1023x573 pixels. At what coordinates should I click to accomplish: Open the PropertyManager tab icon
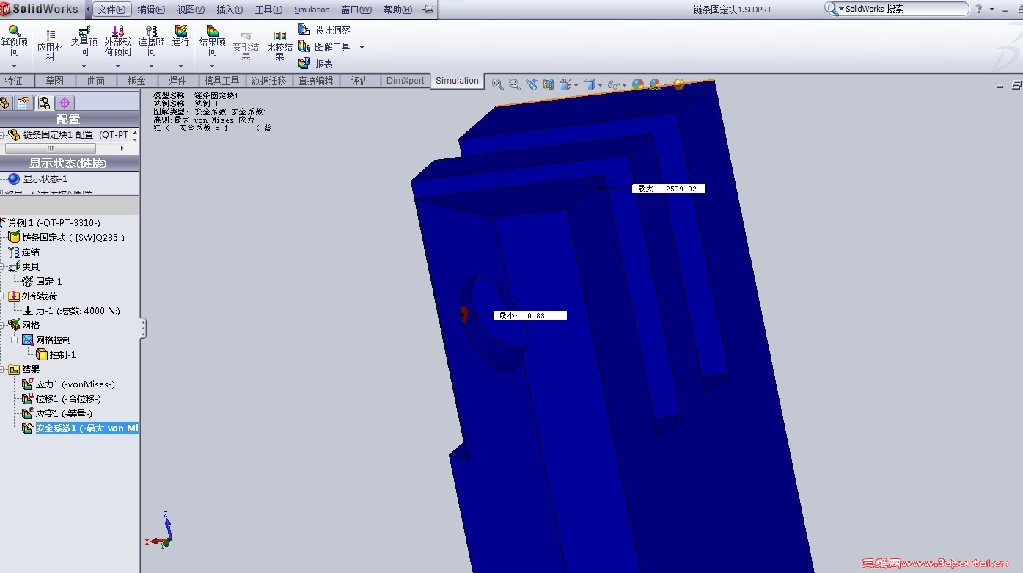click(24, 103)
